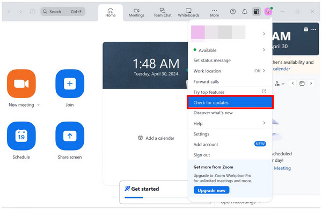
Task: Open the Schedule calendar icon
Action: (x=21, y=136)
